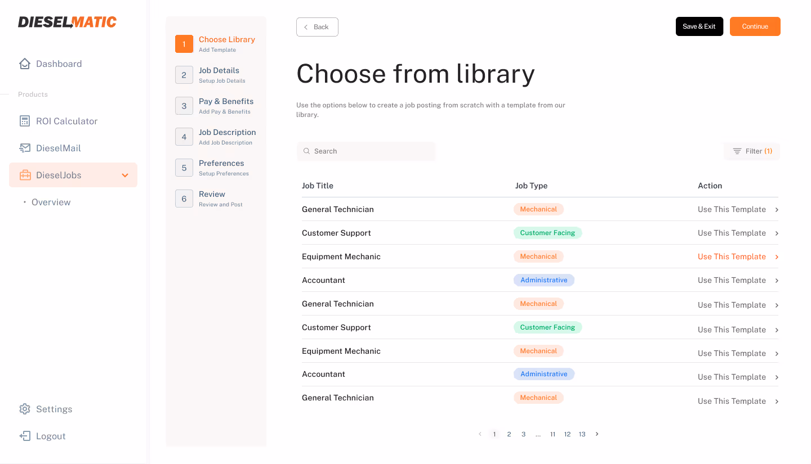Image resolution: width=811 pixels, height=464 pixels.
Task: Click the "Choose from library" heading
Action: click(x=416, y=74)
